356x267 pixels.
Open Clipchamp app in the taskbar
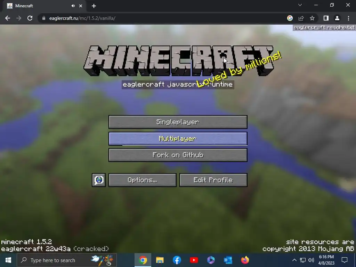click(x=211, y=260)
